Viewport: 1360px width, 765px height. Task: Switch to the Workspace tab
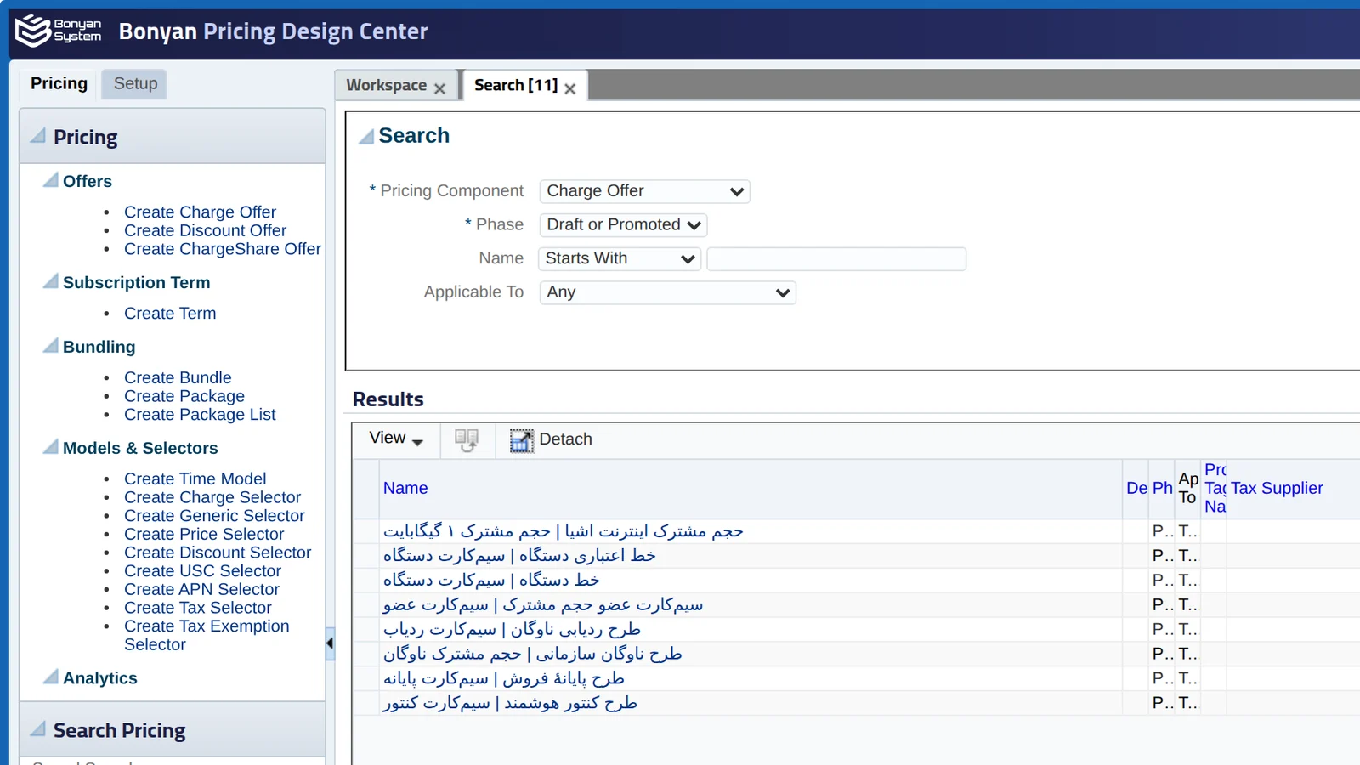387,85
